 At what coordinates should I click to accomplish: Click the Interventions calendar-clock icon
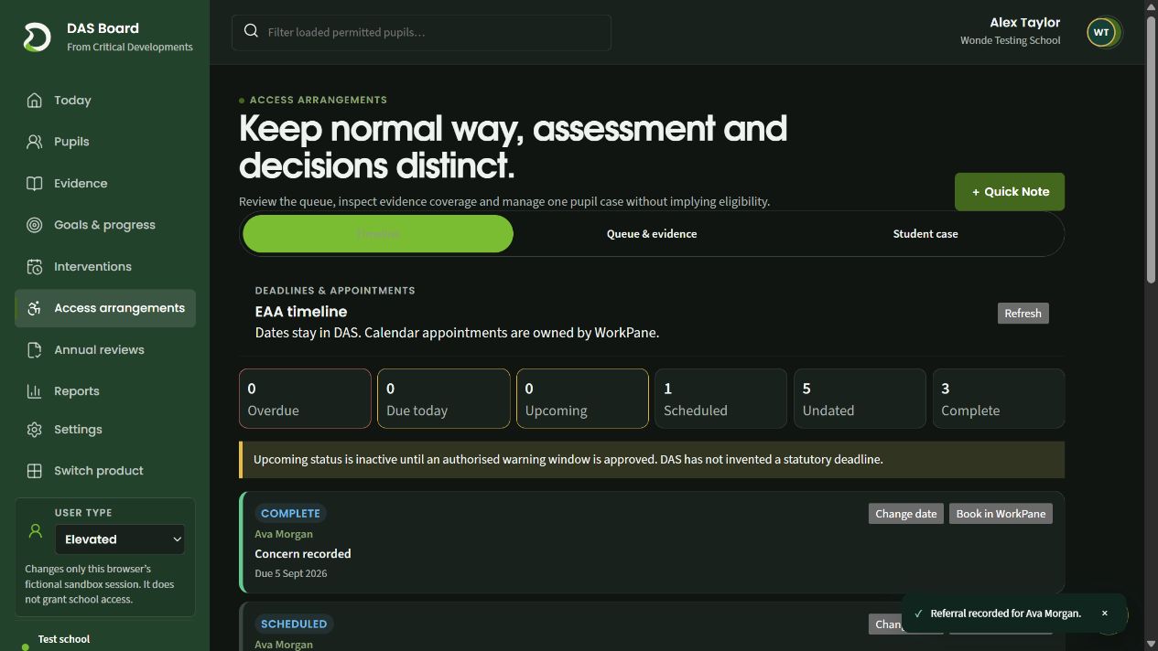(35, 267)
